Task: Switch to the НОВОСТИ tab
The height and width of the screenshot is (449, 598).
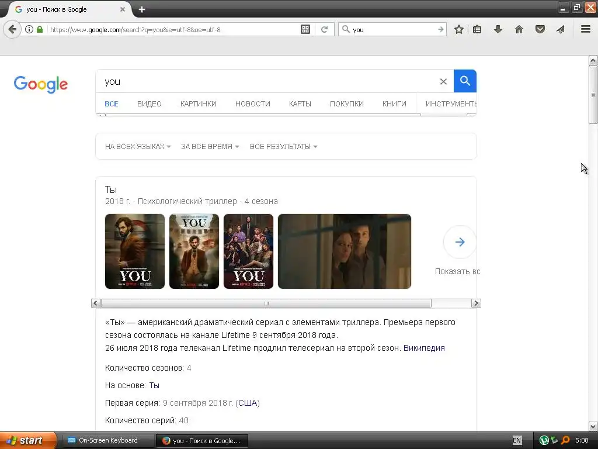Action: [253, 104]
